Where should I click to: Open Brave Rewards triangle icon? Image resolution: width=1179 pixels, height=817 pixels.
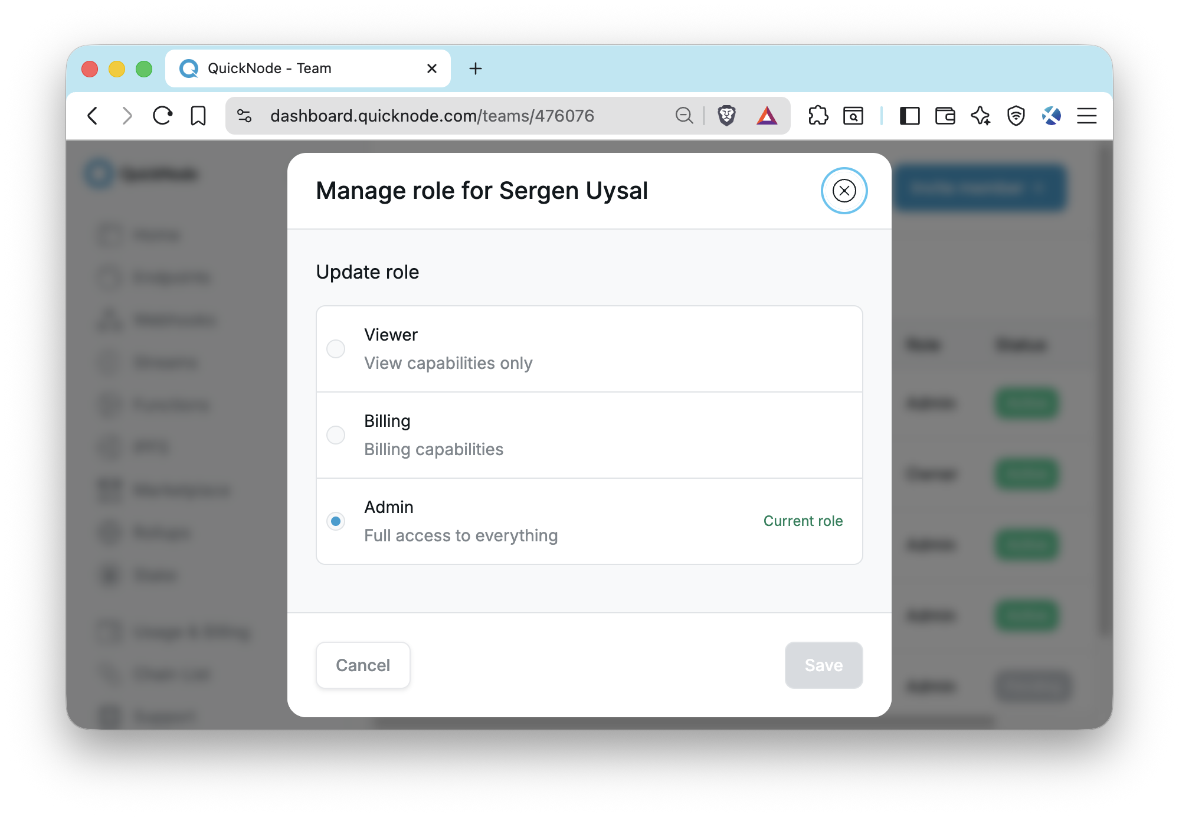(x=767, y=116)
